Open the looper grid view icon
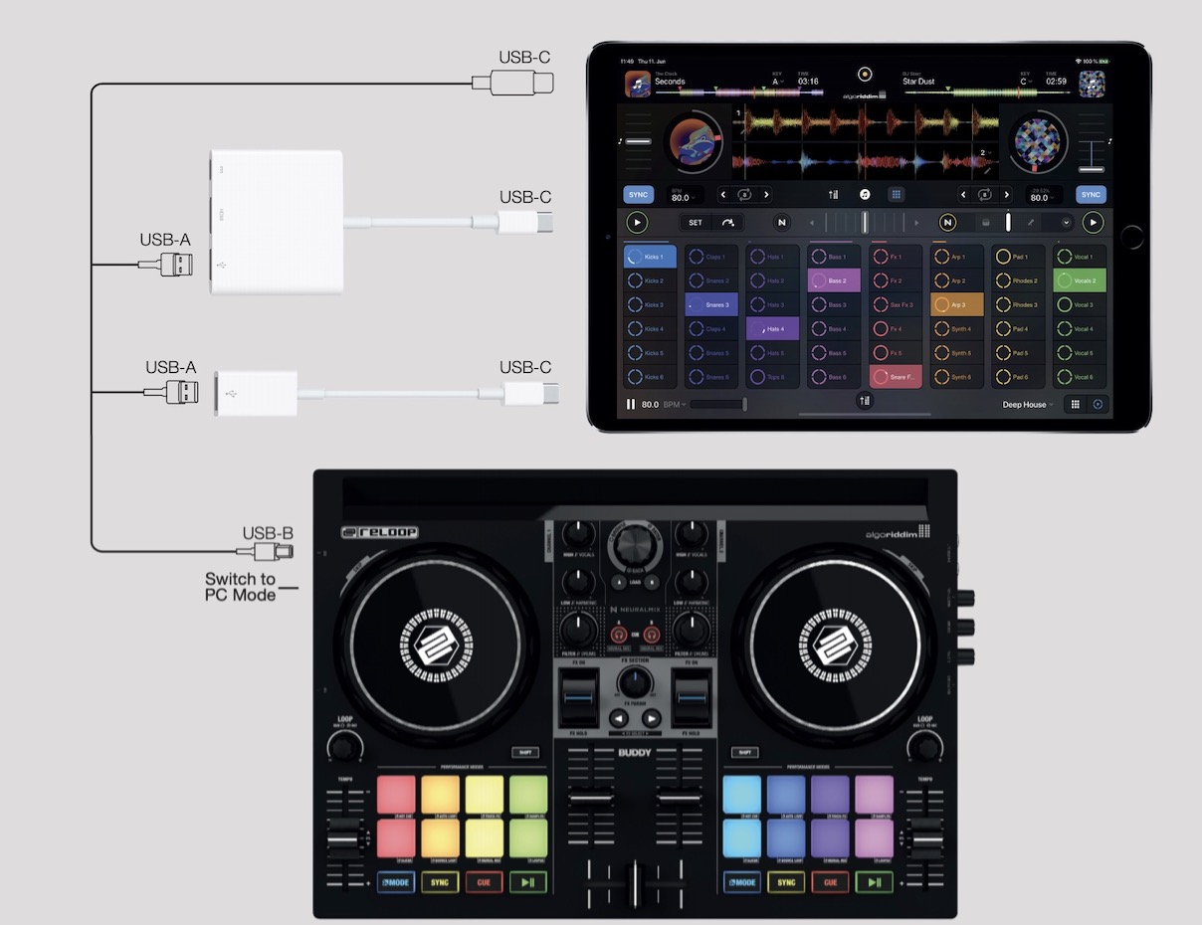1202x925 pixels. [896, 194]
